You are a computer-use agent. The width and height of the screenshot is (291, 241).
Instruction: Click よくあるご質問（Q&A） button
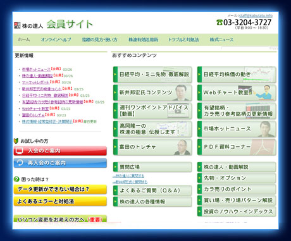point(152,190)
